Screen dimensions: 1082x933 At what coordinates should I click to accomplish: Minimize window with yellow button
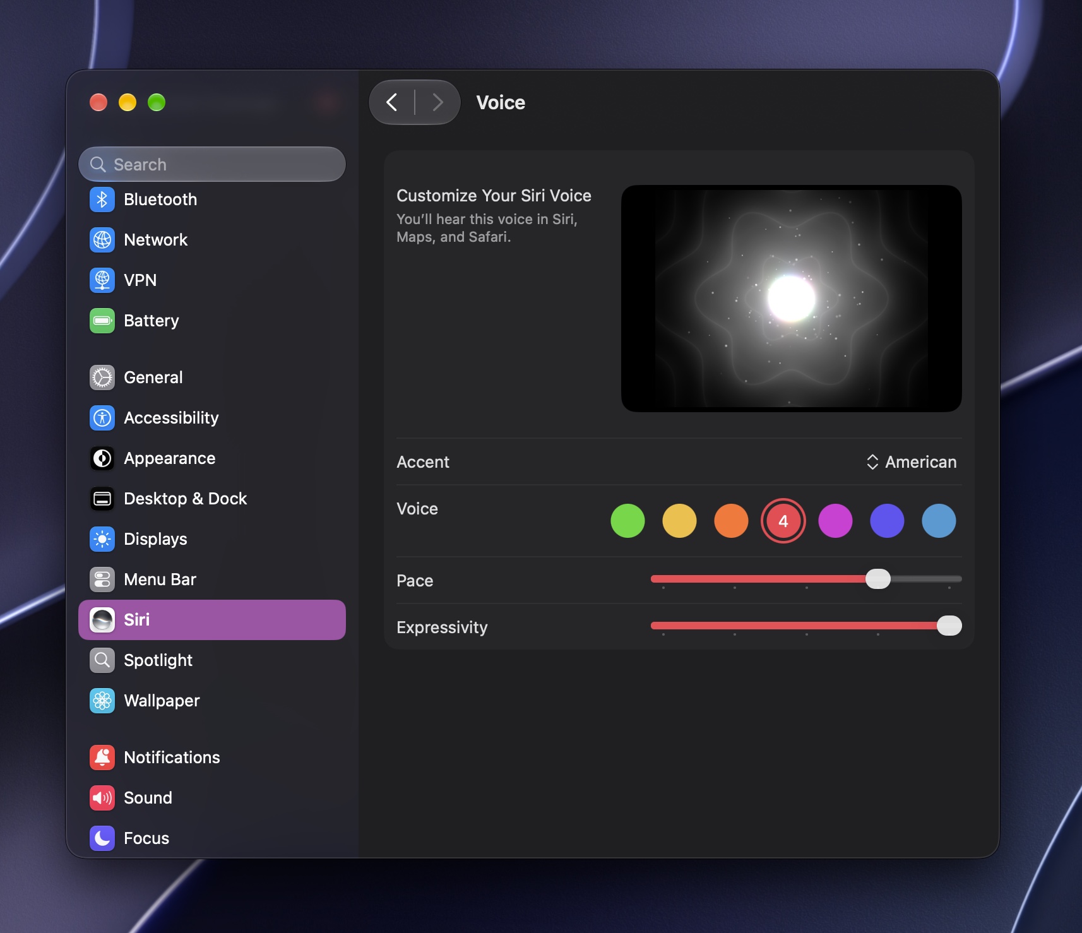128,102
